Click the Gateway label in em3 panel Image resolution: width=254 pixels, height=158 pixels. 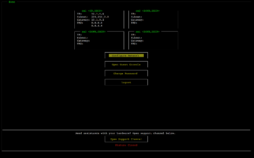click(83, 41)
